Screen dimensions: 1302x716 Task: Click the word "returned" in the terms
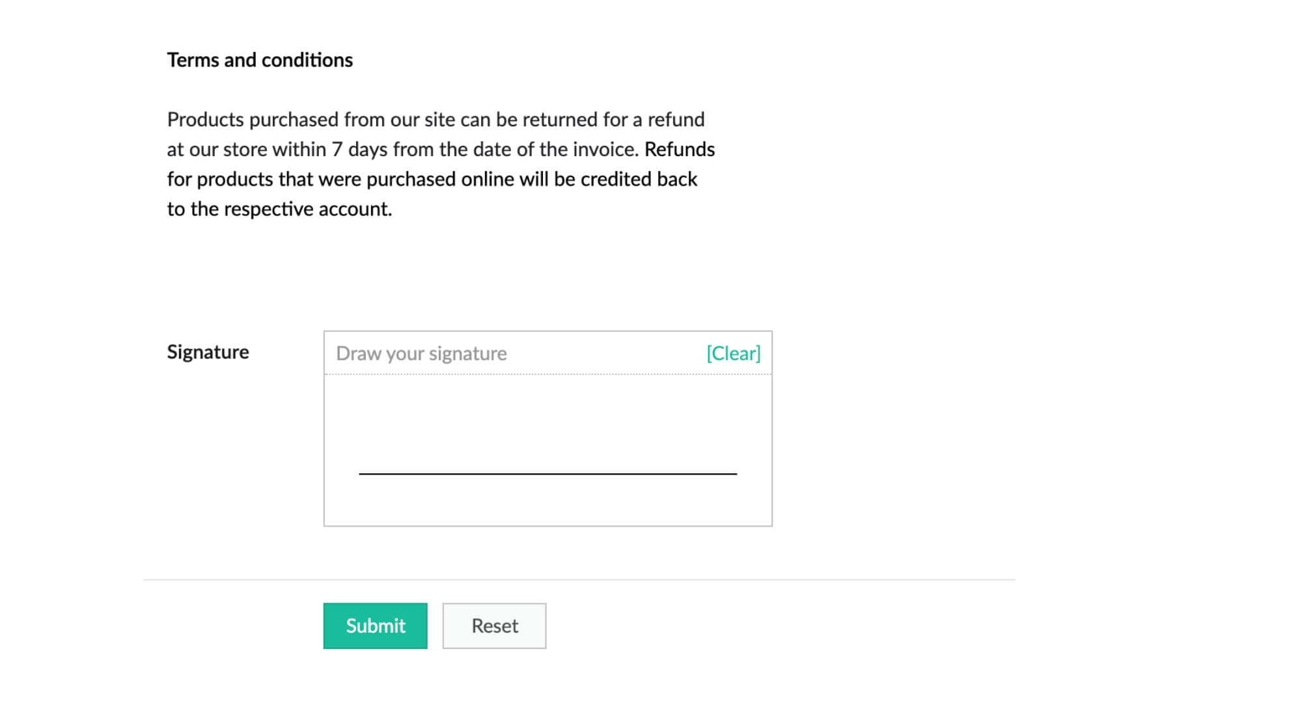click(x=560, y=120)
